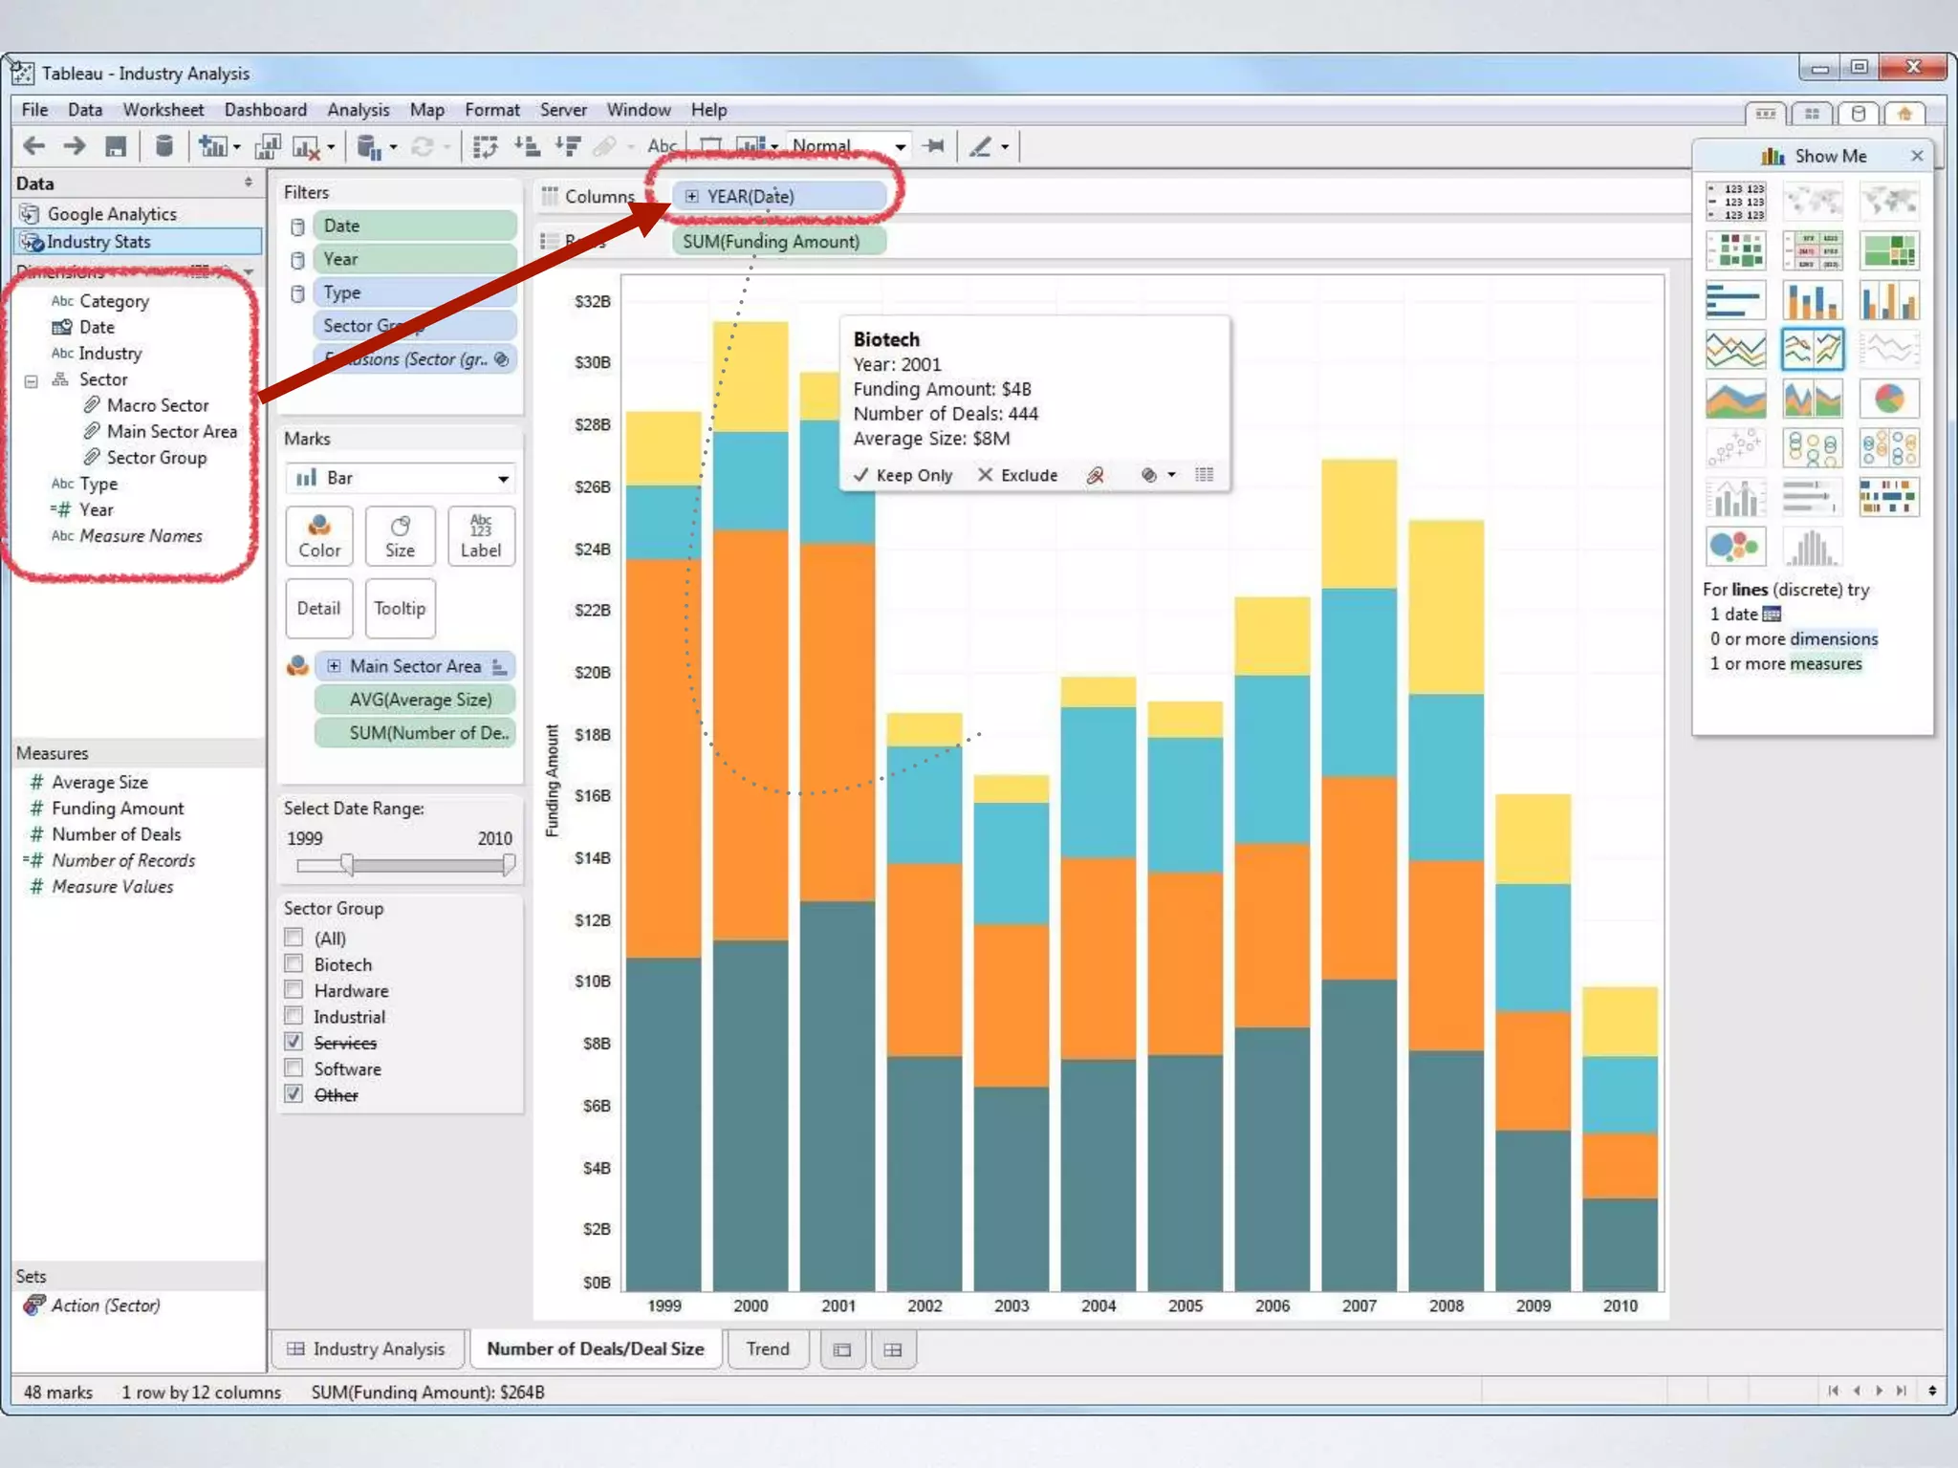Collapse the Sector hierarchy in Dimensions
The height and width of the screenshot is (1468, 1958).
(32, 380)
